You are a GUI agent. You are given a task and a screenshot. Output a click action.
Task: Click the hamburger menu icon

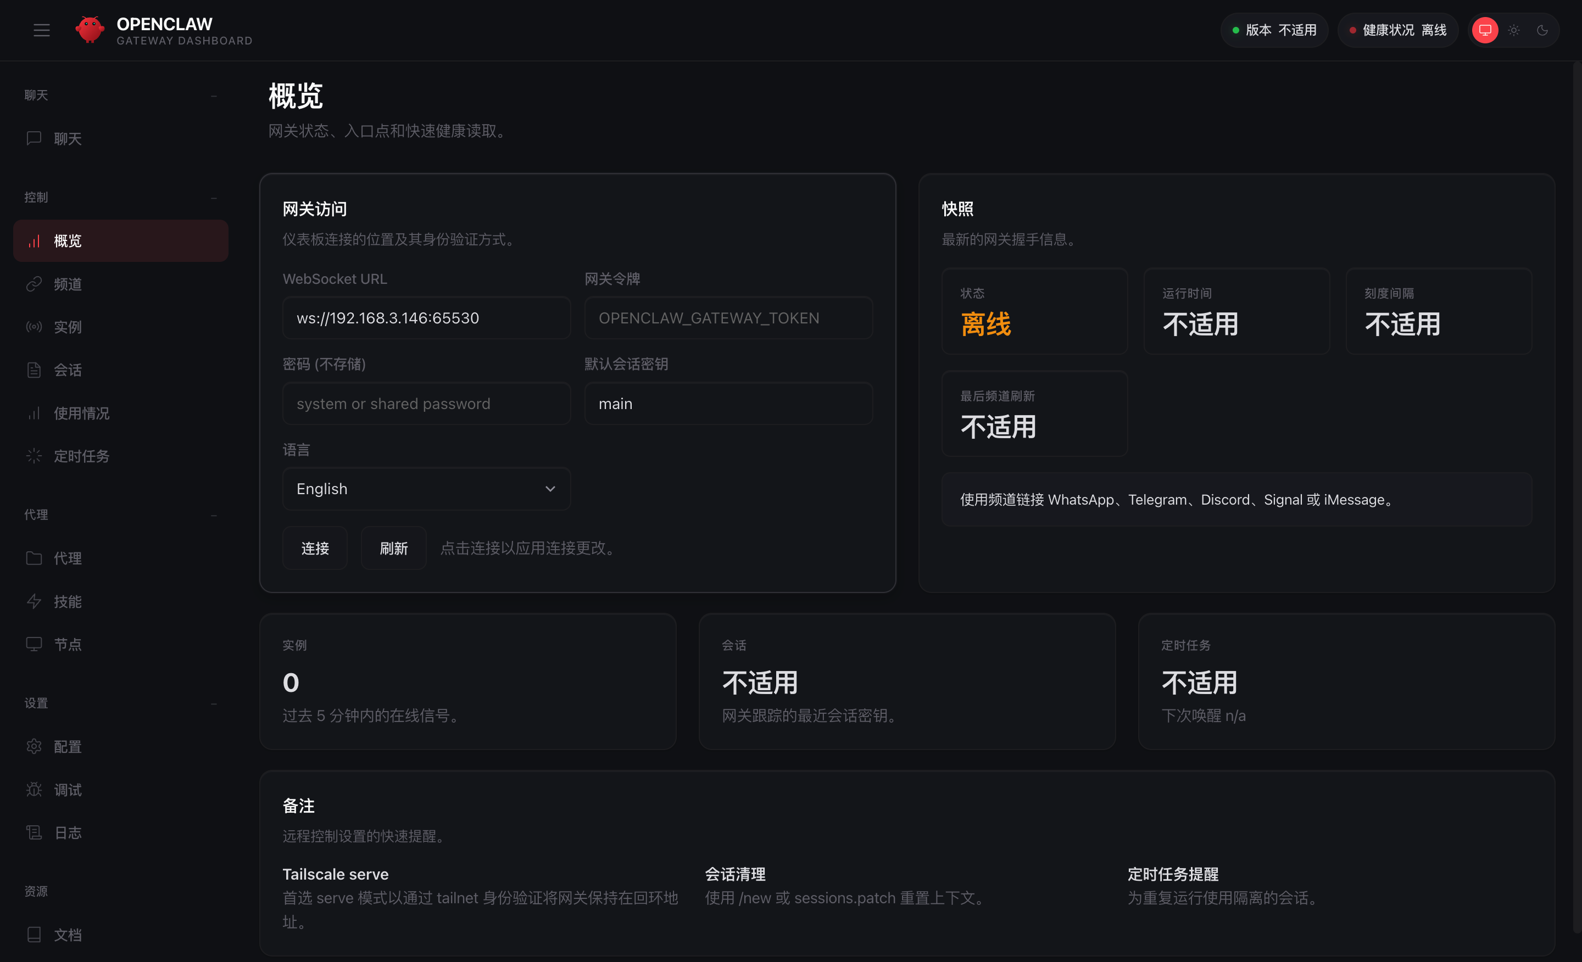(42, 30)
